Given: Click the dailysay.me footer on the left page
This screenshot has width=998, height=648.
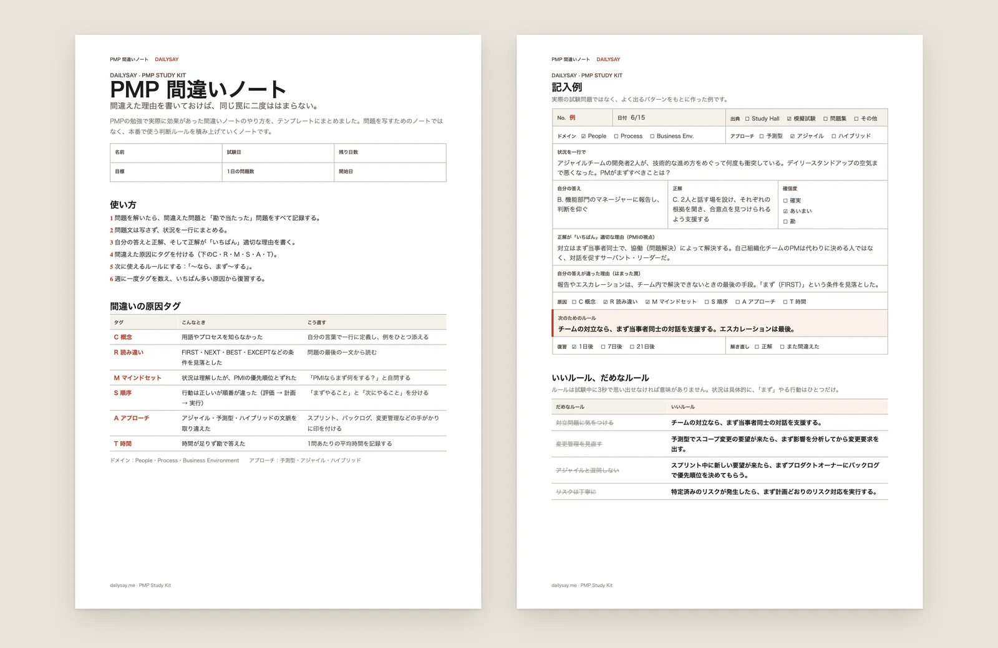Looking at the screenshot, I should [x=140, y=585].
